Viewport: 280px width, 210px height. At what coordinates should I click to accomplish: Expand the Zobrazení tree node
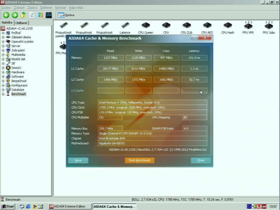click(3, 50)
